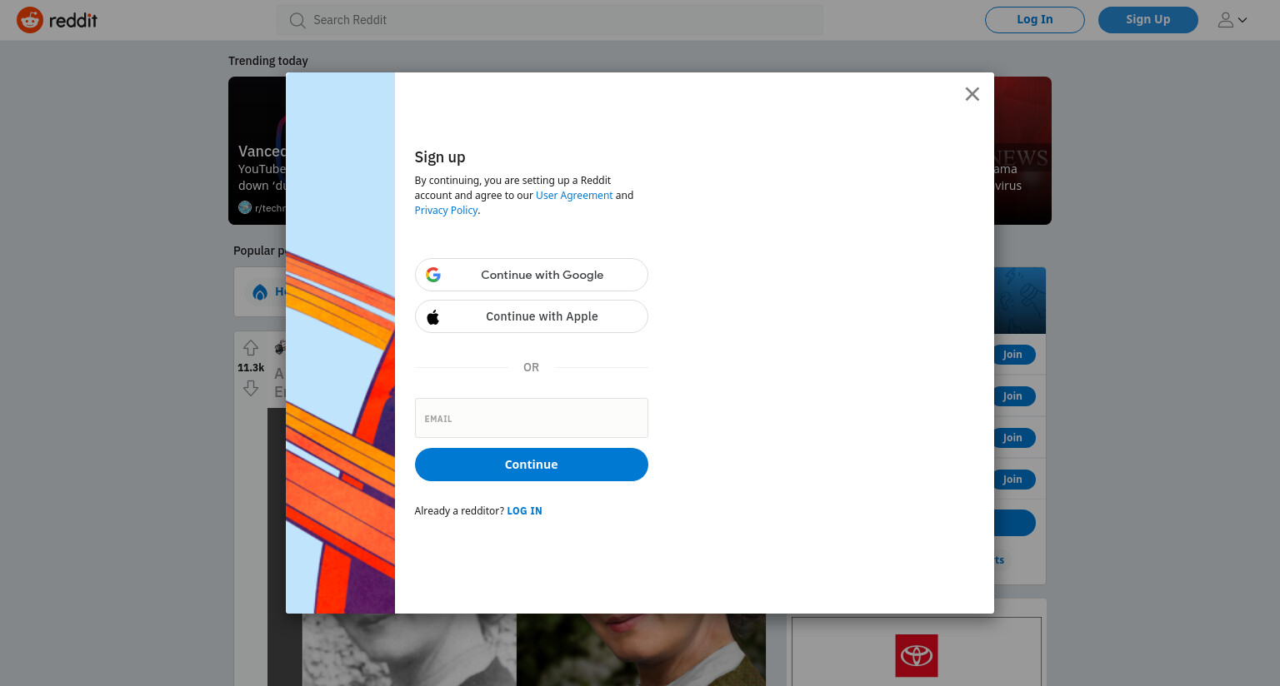This screenshot has height=686, width=1280.
Task: Close the Sign up dialog
Action: tap(972, 94)
